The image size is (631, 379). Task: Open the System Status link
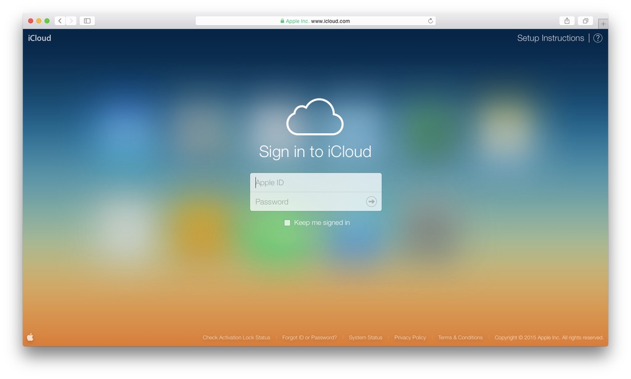click(x=365, y=338)
